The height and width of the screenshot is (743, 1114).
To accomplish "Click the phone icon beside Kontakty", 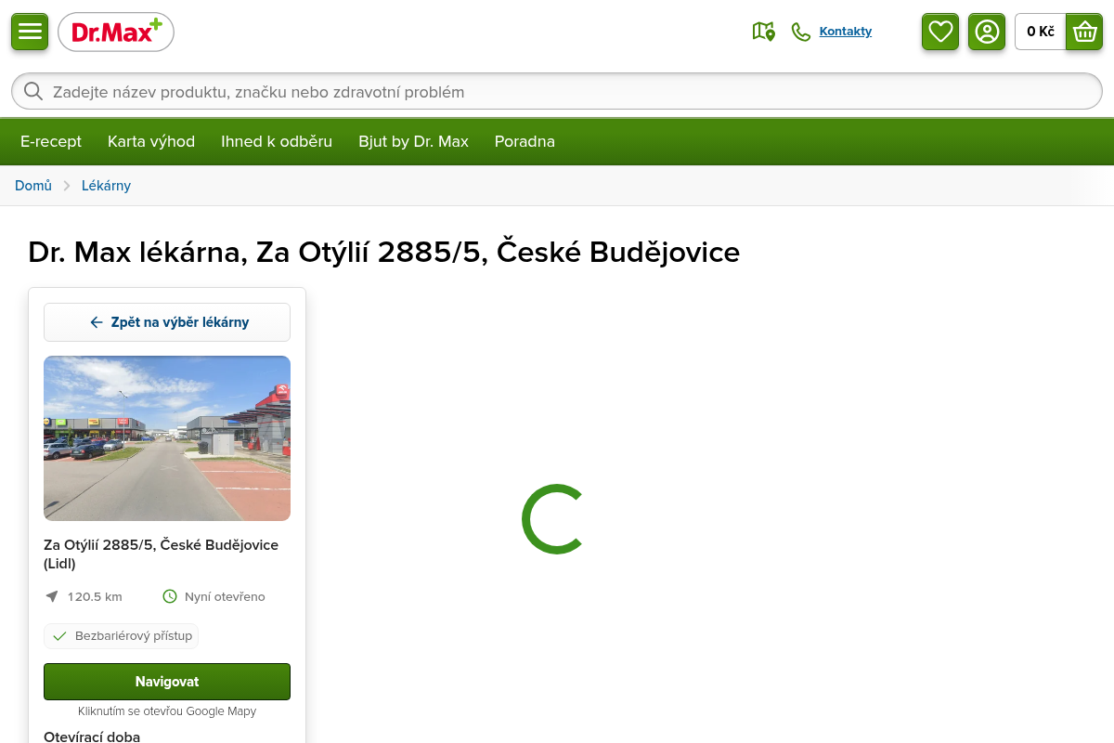I will [x=800, y=32].
